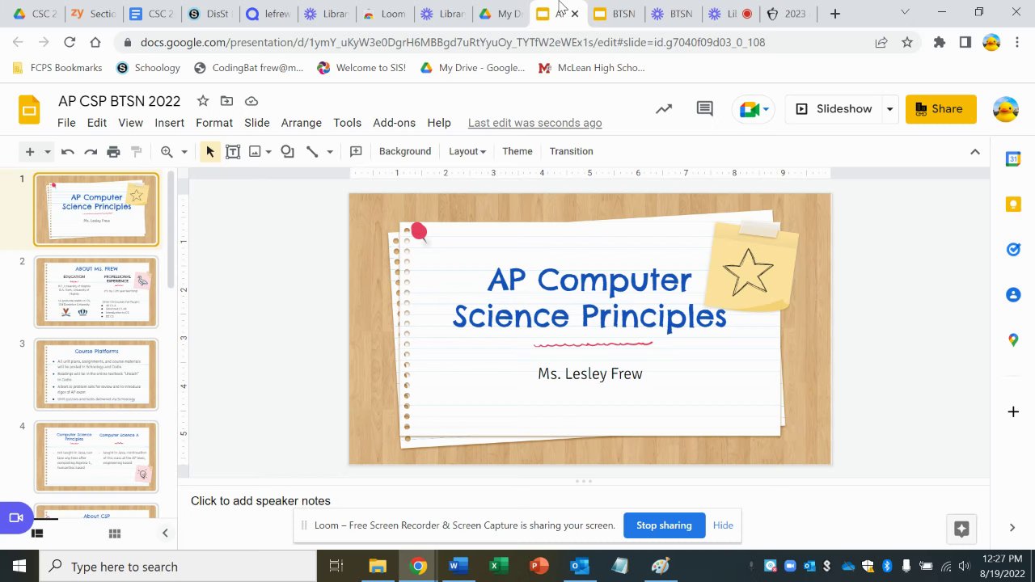Open the View menu
1035x582 pixels.
130,123
